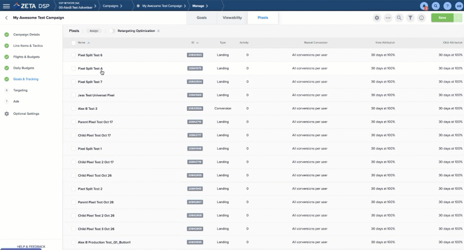Tick the select-all checkbox in Name header
The height and width of the screenshot is (250, 464).
[x=73, y=42]
